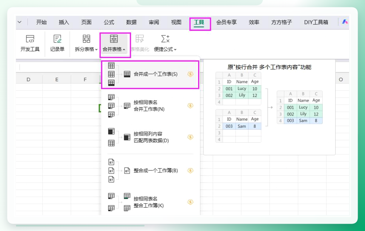Click the table icon left of 匹配两表数据(D)
Screen dimensions: 365x231
(x=127, y=137)
